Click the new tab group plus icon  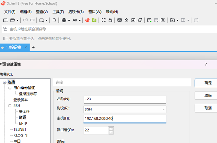172,20
